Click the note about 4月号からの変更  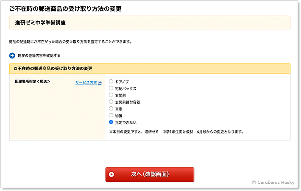click(x=176, y=132)
